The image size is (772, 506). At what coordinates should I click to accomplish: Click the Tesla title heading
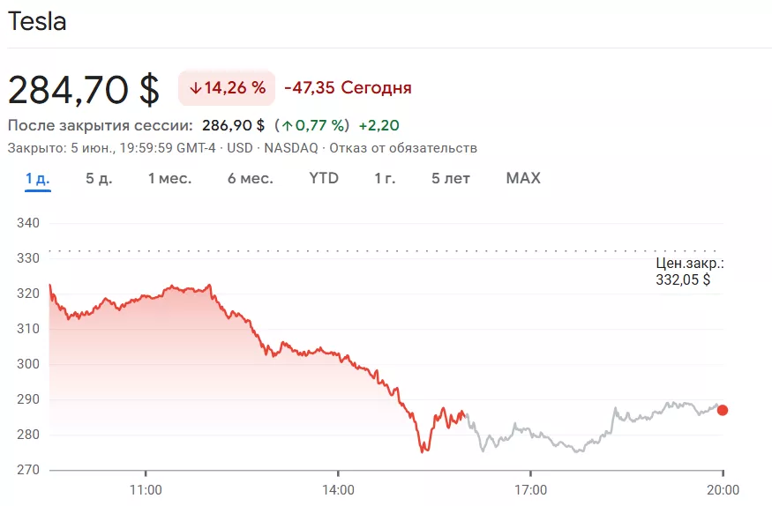[x=37, y=22]
